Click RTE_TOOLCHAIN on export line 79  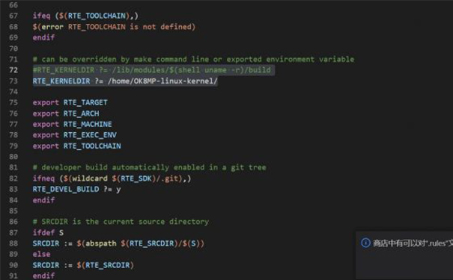point(92,146)
